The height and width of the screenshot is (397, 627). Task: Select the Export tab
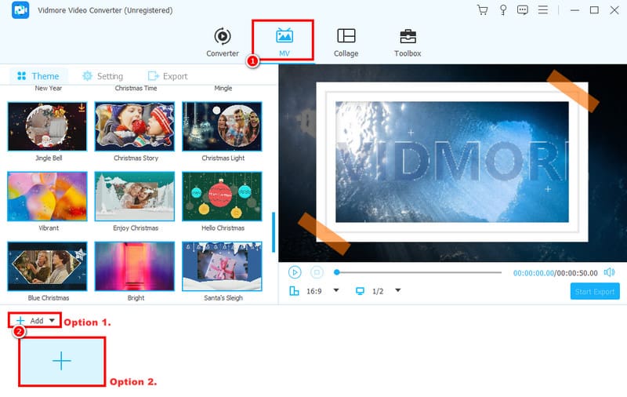point(168,76)
